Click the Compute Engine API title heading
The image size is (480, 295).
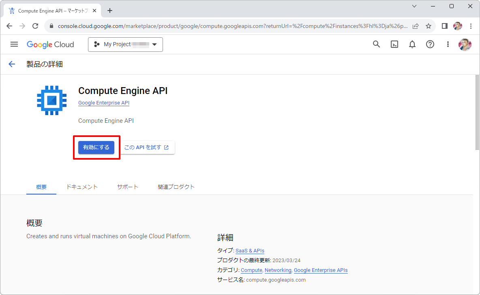coord(123,91)
